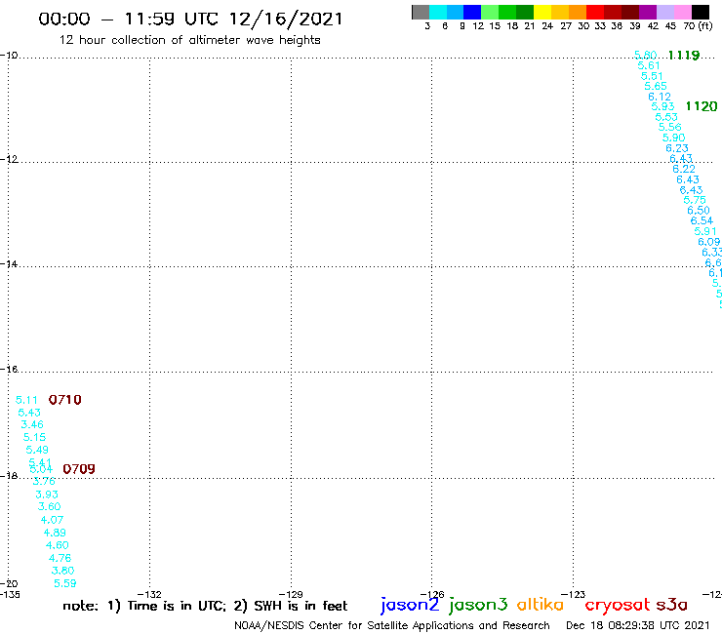Click the longitude axis label '-129'
This screenshot has height=634, width=722.
(291, 594)
